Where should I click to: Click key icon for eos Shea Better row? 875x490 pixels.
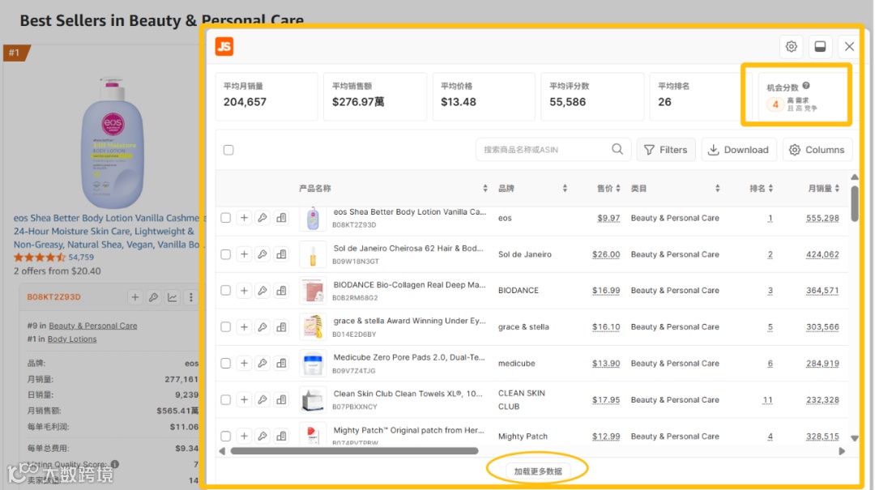[262, 218]
